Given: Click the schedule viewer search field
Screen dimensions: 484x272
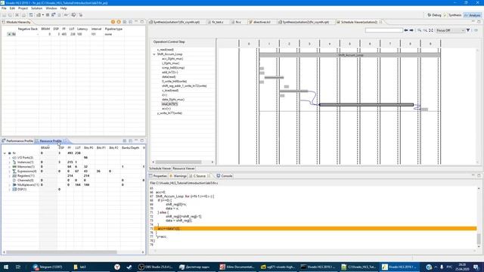Looking at the screenshot, I should [x=383, y=30].
